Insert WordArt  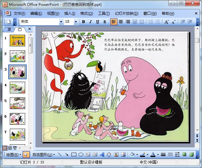[102, 154]
